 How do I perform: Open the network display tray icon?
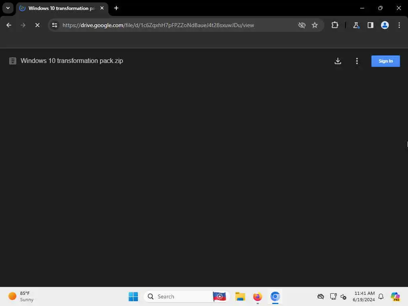(333, 296)
